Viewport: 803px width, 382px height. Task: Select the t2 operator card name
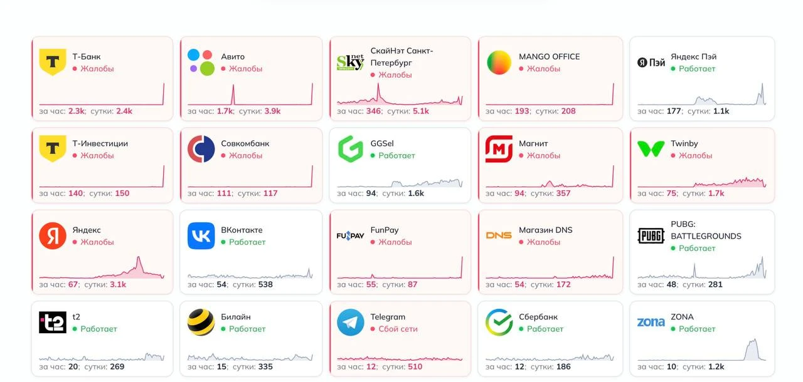[76, 317]
